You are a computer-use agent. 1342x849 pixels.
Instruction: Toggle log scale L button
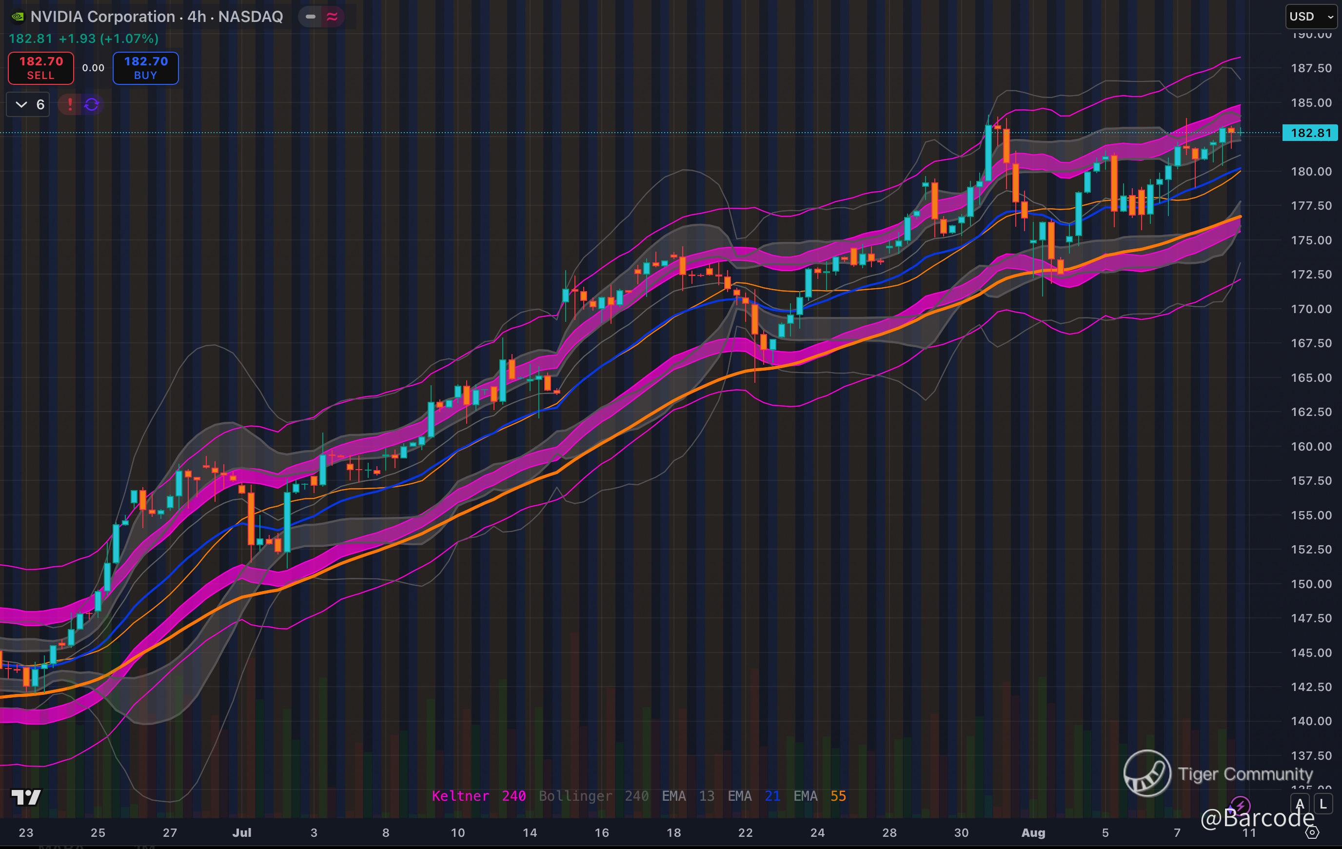pos(1323,804)
